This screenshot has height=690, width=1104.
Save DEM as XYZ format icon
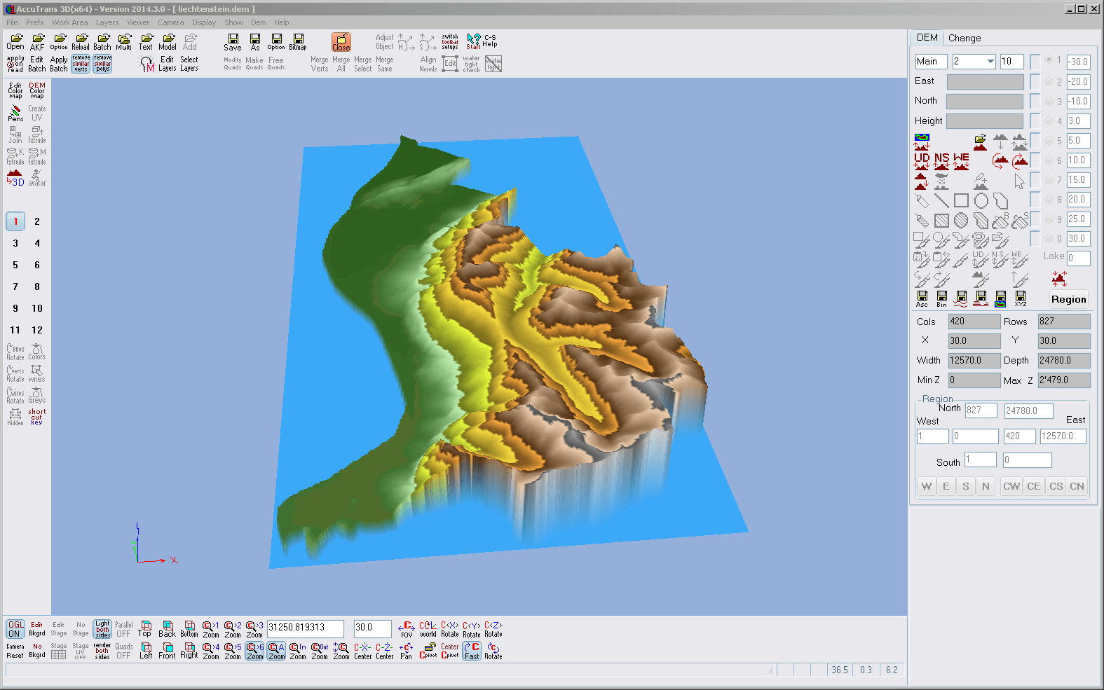(1021, 299)
